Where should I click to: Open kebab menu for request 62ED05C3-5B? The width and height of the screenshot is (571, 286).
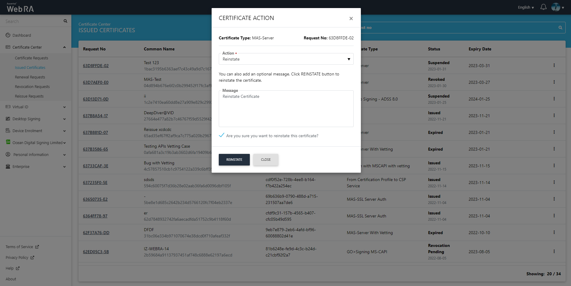[554, 251]
